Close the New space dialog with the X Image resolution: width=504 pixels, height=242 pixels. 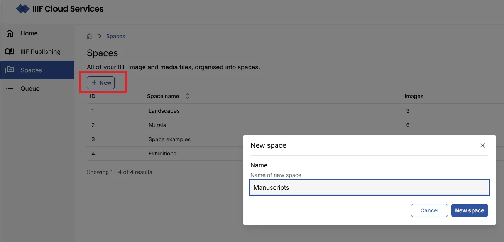pyautogui.click(x=482, y=145)
